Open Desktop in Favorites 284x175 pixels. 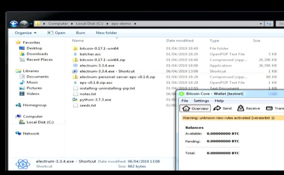pos(34,48)
